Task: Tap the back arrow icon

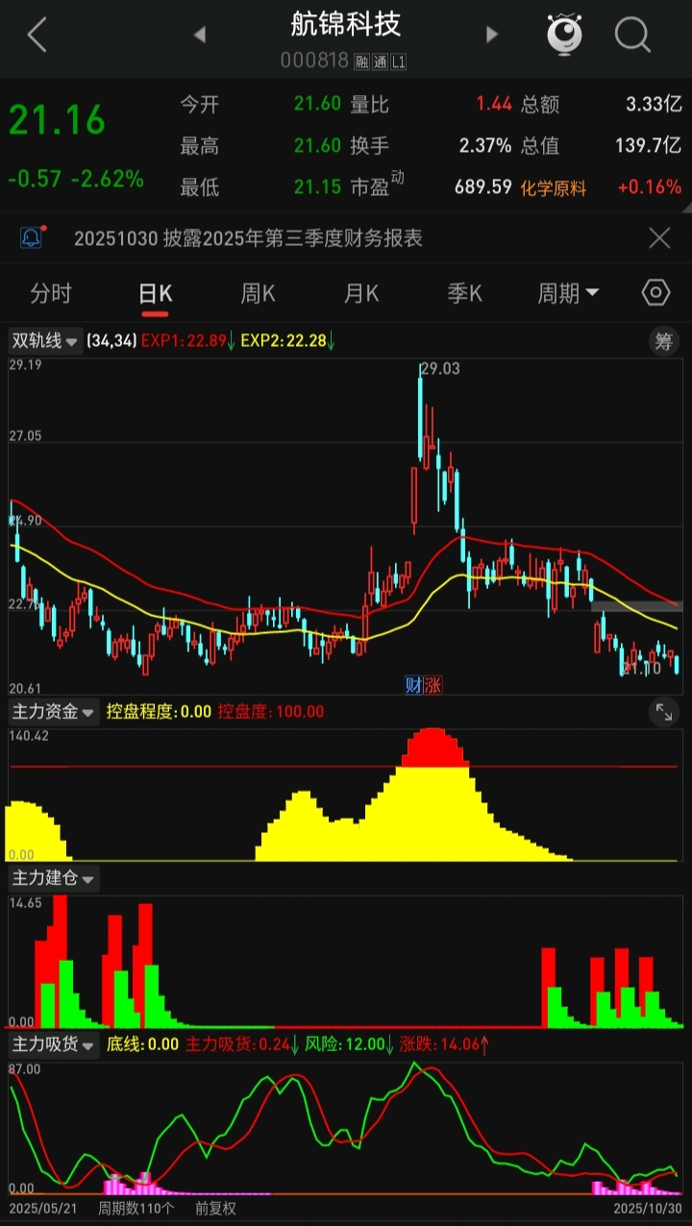Action: point(37,36)
